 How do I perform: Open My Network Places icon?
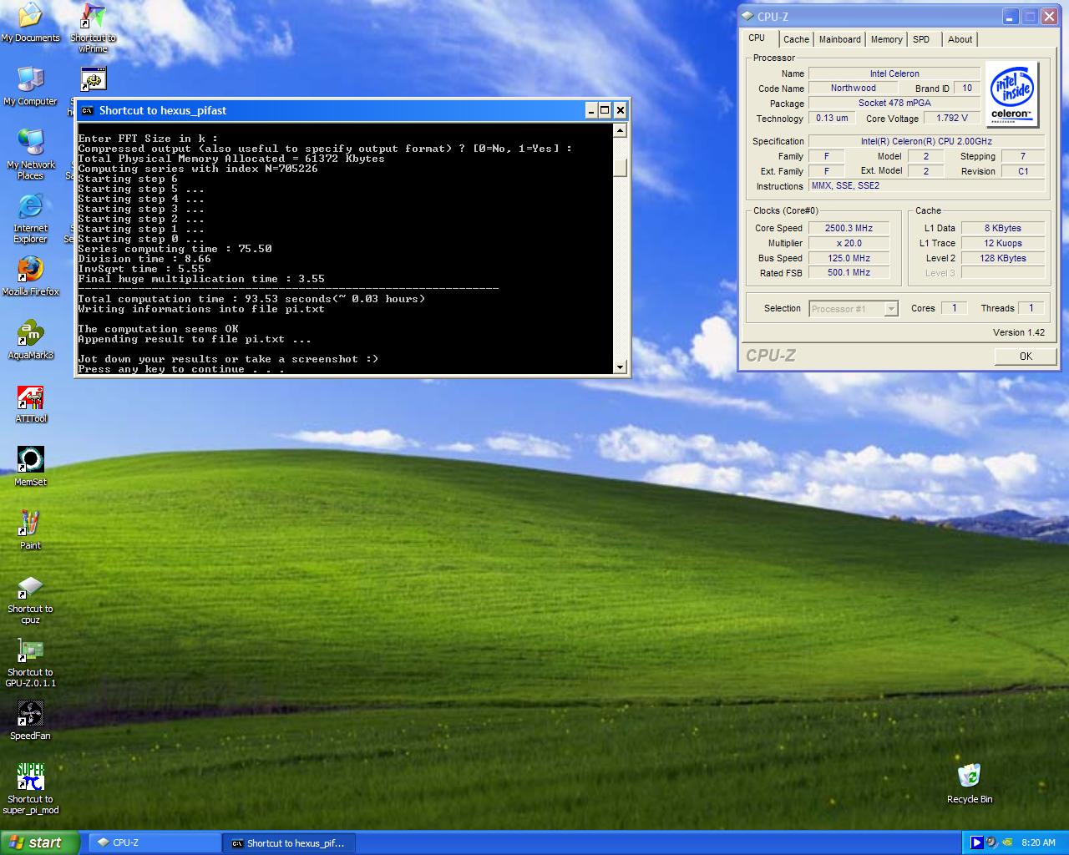pyautogui.click(x=30, y=154)
